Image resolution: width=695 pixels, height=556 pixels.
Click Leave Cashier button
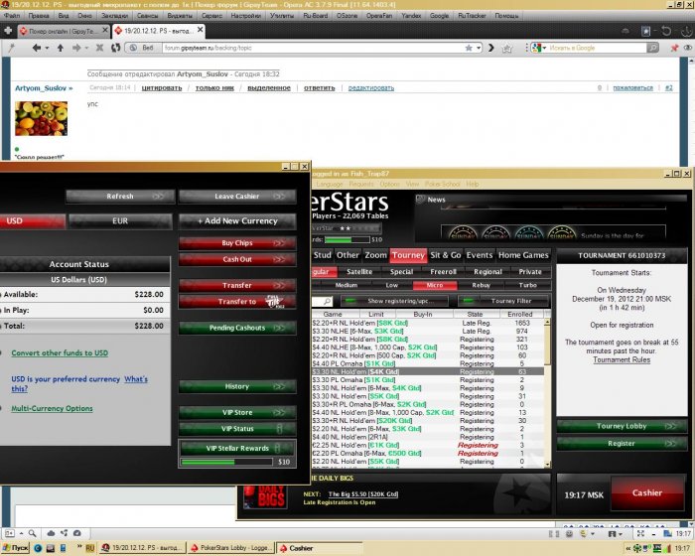coord(237,197)
